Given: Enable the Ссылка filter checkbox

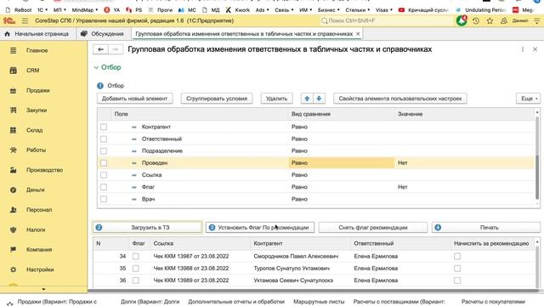Looking at the screenshot, I should pyautogui.click(x=104, y=175).
